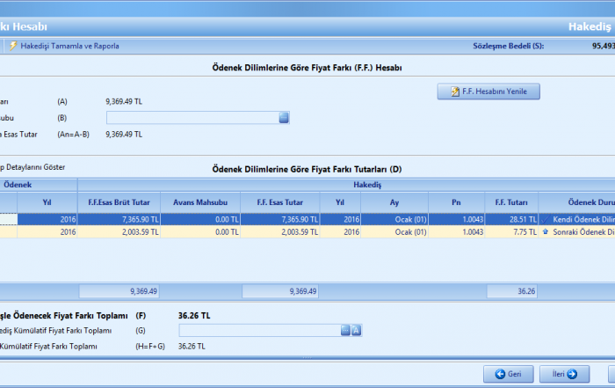Click into the Avans Mahsubu (B) input field
The image size is (615, 388).
tap(192, 117)
